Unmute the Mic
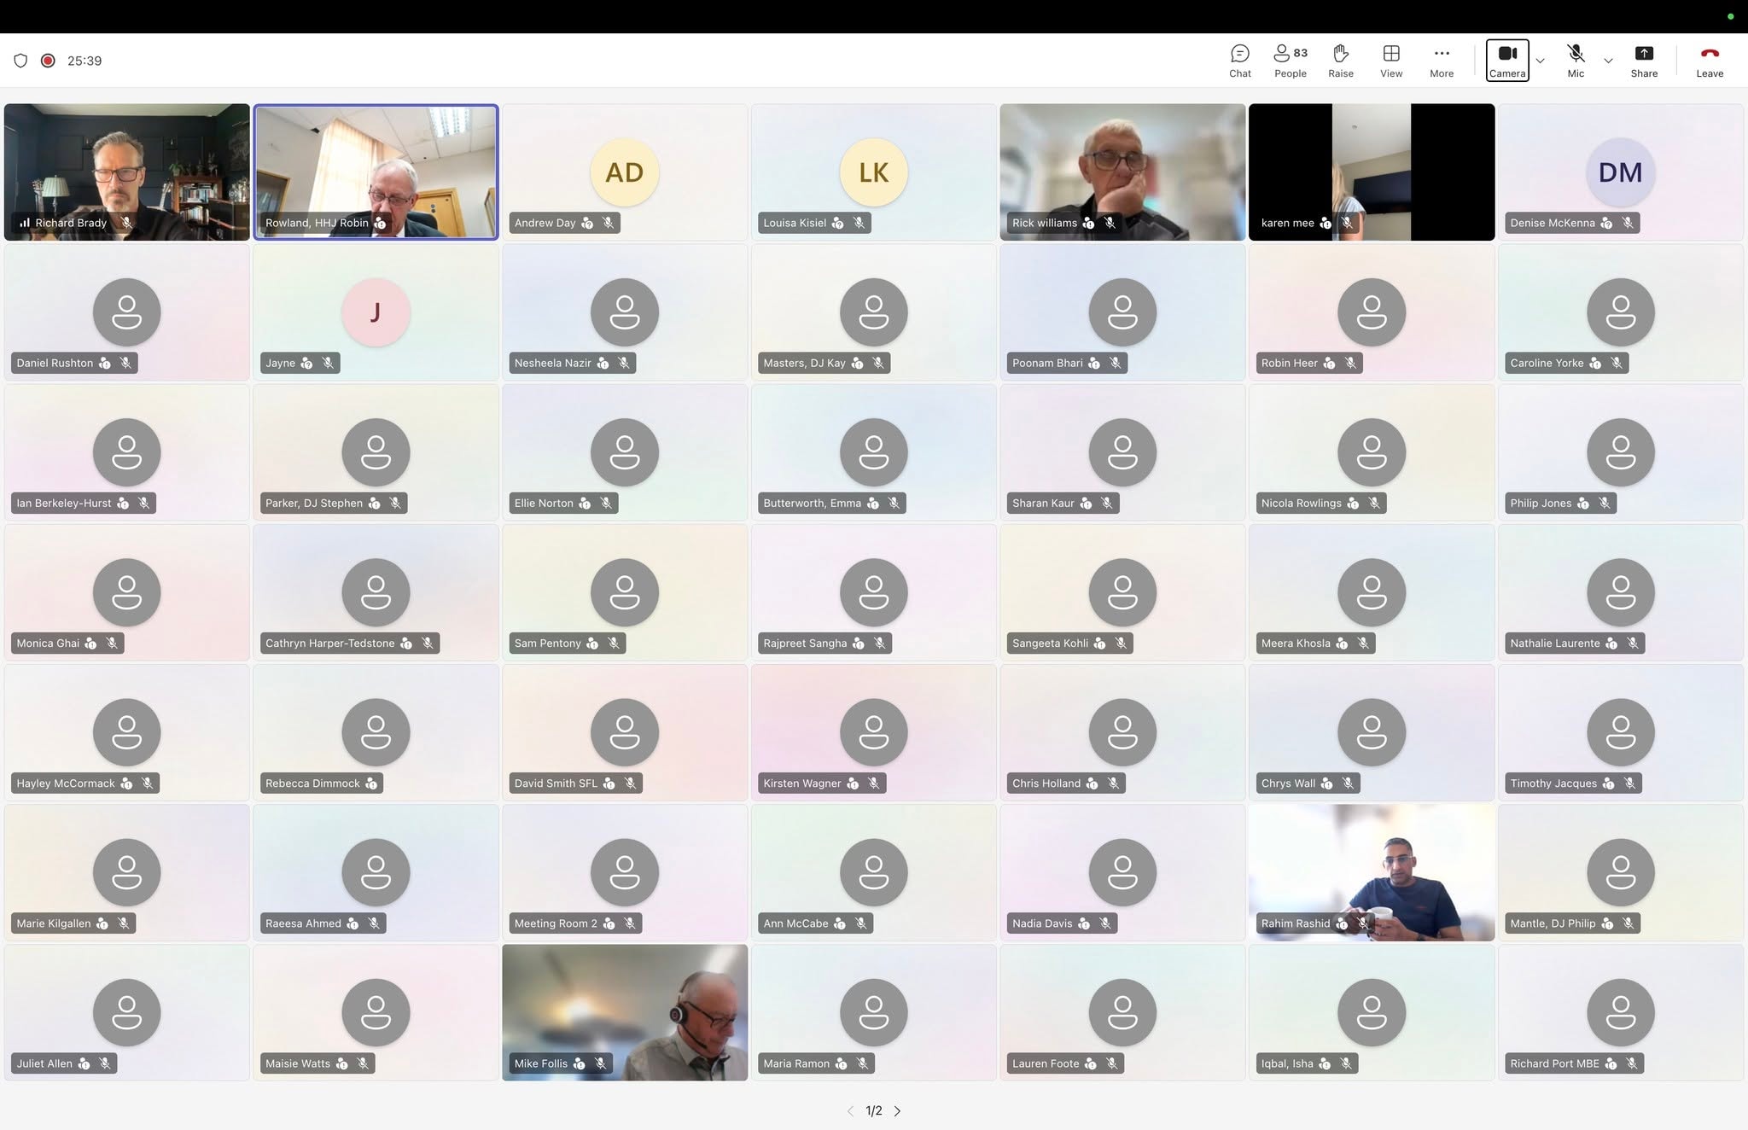The height and width of the screenshot is (1130, 1748). (x=1575, y=61)
